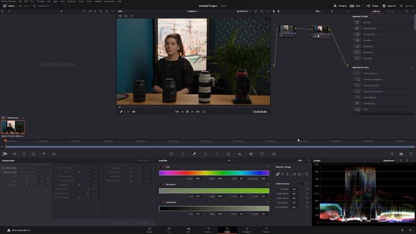Select the picker tool in Selection Range
Image resolution: width=416 pixels, height=234 pixels.
tap(278, 174)
